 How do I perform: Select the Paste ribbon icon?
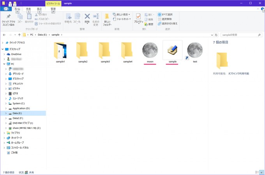(29, 18)
